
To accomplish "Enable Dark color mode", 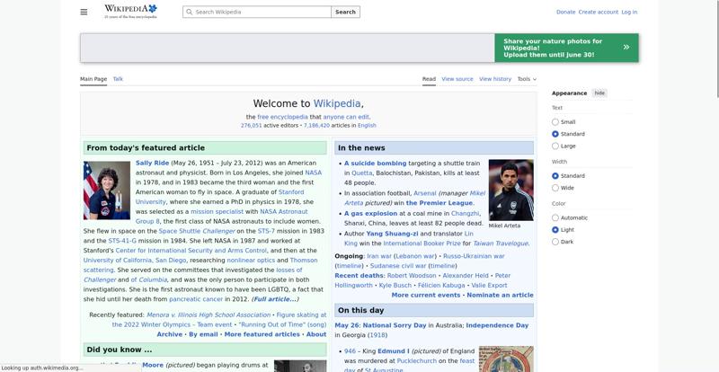I will pyautogui.click(x=555, y=242).
